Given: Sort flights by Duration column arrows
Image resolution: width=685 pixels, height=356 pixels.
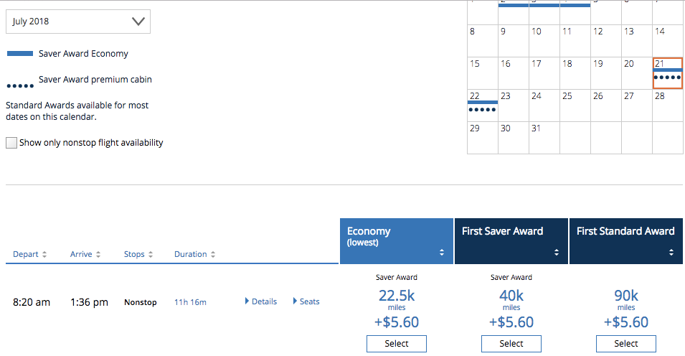Looking at the screenshot, I should (213, 255).
